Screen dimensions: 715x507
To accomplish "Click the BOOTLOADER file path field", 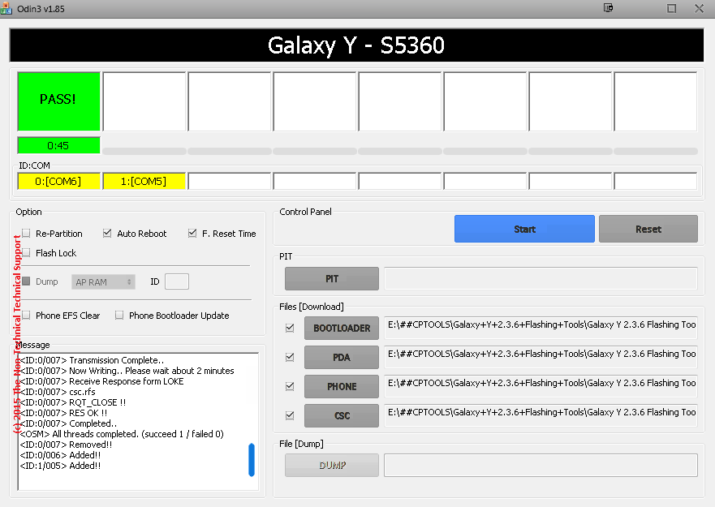I will [x=541, y=328].
